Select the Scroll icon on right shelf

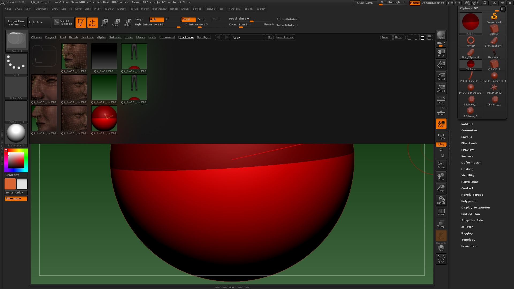tap(441, 53)
